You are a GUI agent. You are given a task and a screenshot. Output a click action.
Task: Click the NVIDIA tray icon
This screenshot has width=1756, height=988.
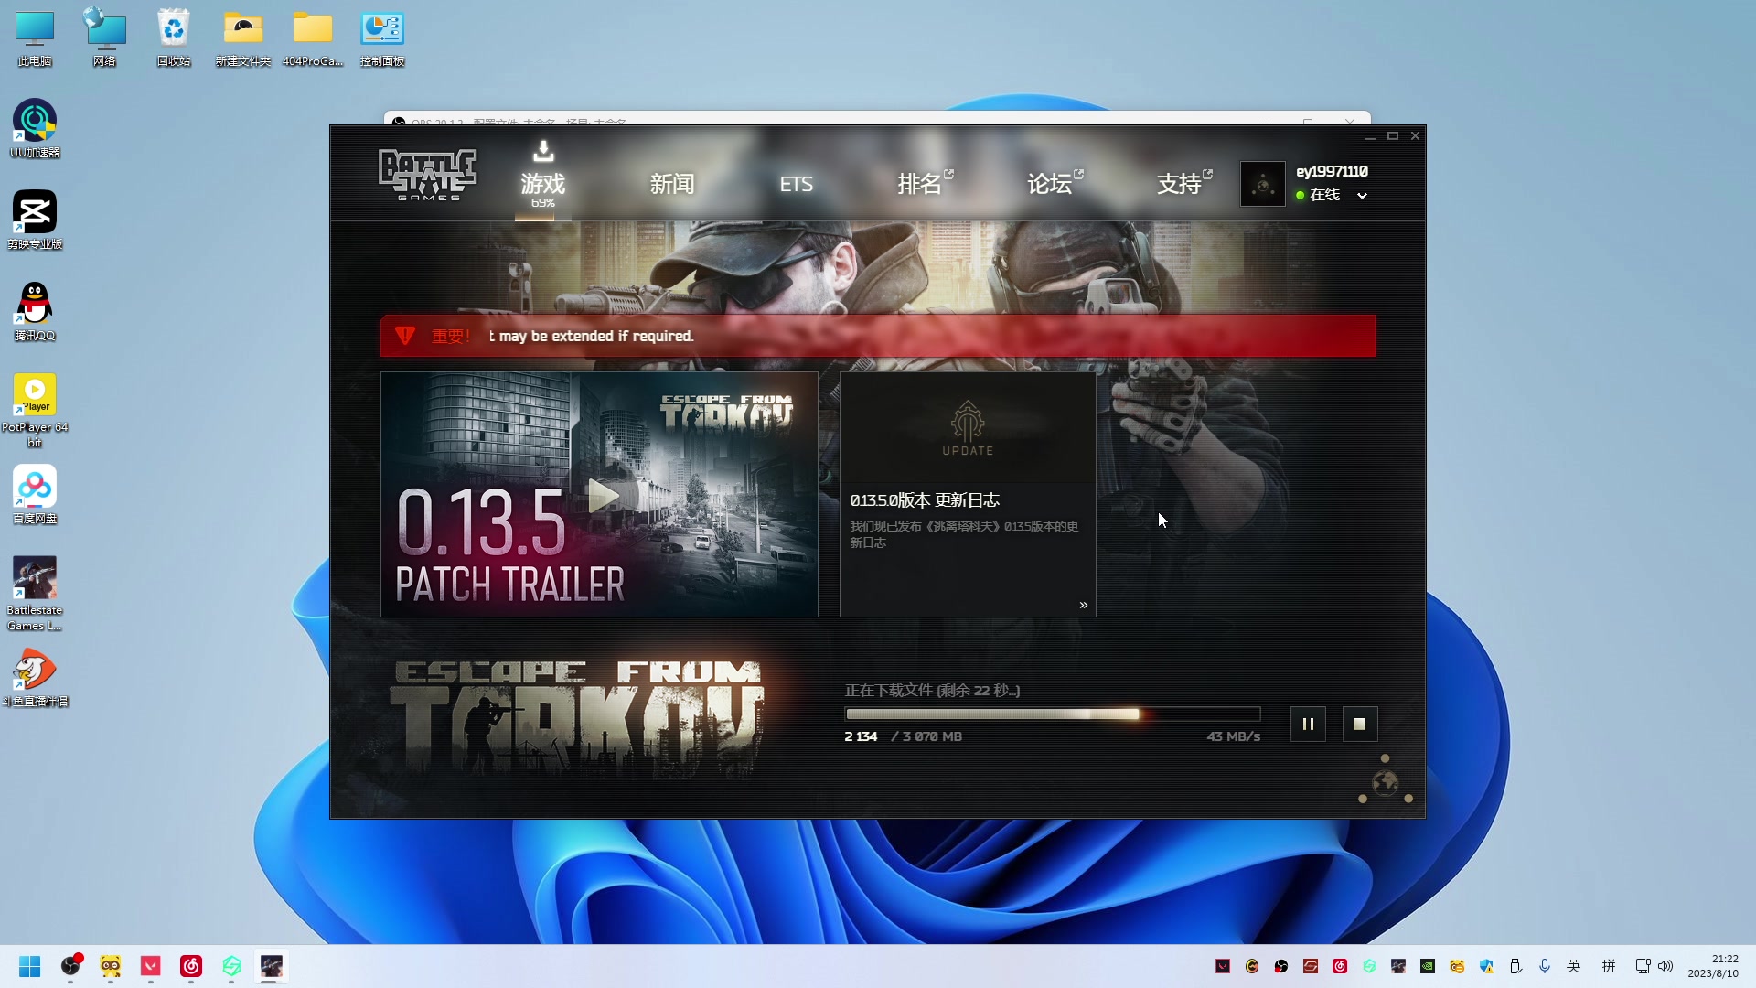click(1428, 966)
